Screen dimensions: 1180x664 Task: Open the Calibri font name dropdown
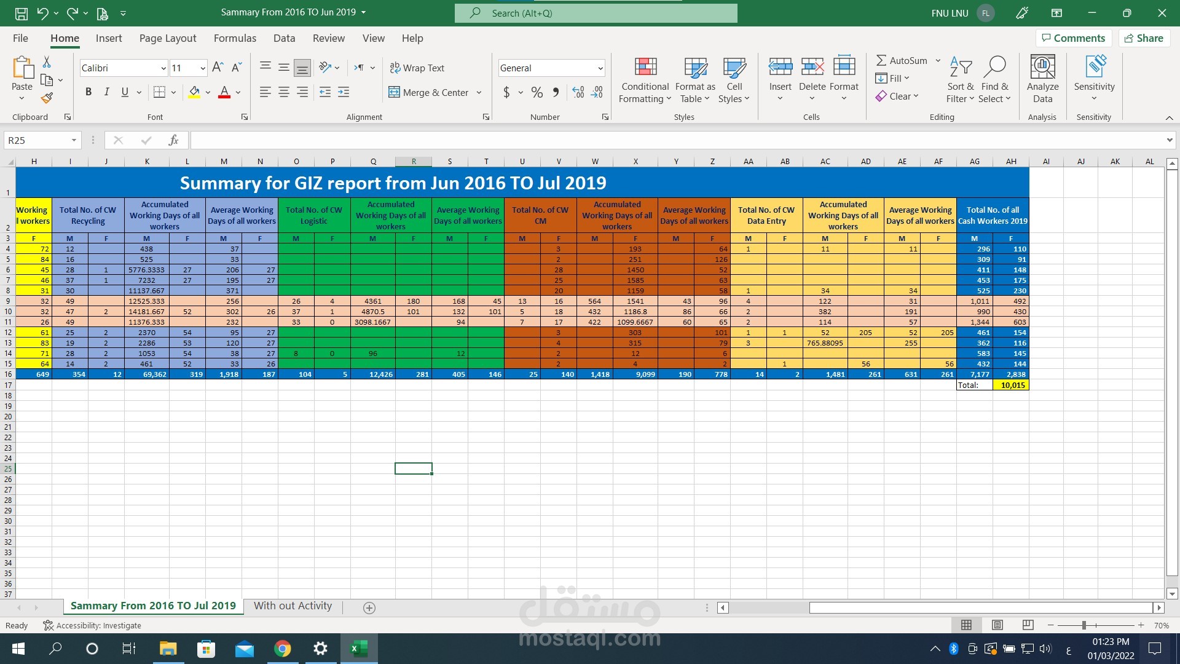[x=163, y=68]
